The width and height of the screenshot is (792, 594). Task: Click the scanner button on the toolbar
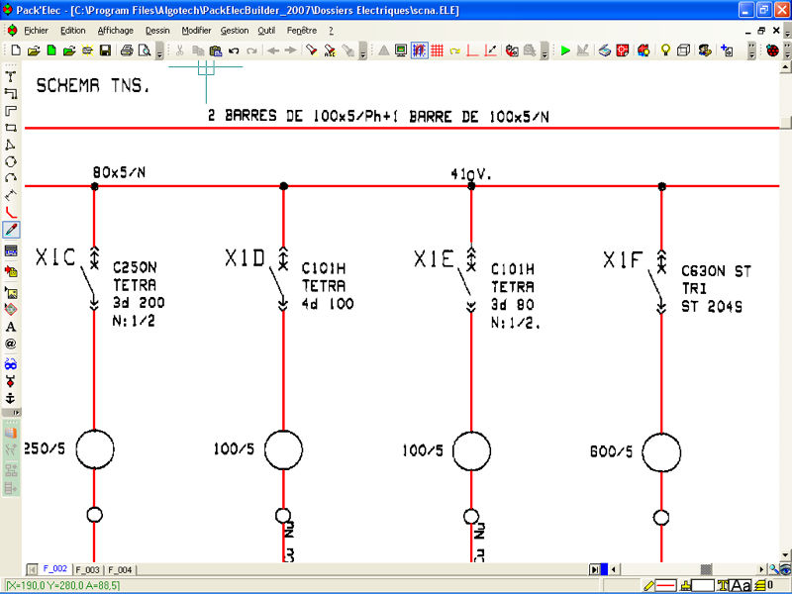tap(605, 49)
